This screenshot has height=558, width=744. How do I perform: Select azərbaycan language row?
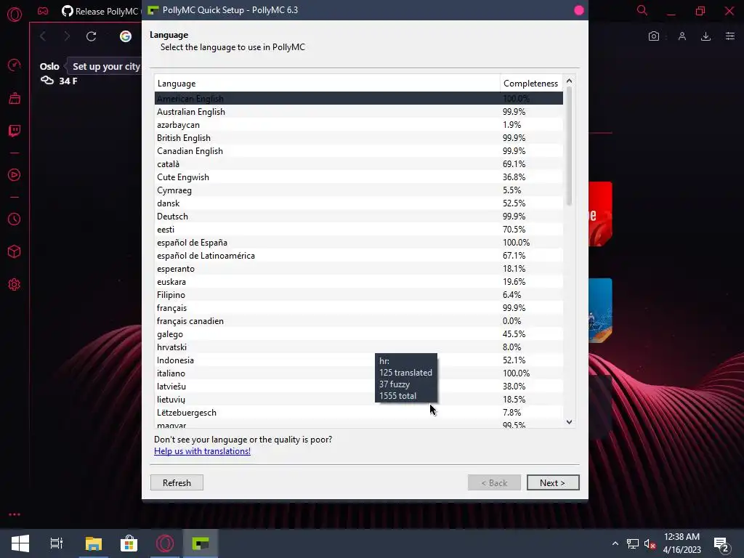359,125
